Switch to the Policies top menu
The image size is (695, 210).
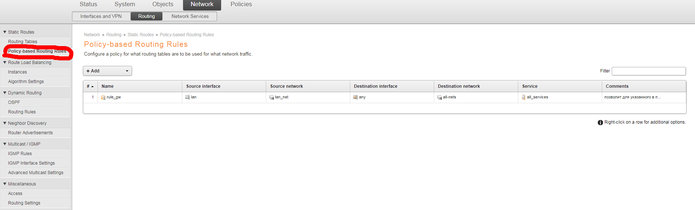coord(241,4)
